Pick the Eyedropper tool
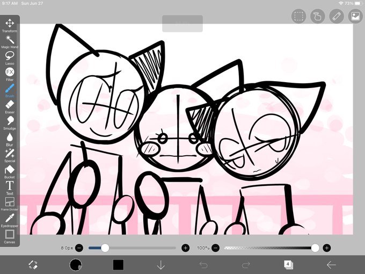The height and width of the screenshot is (274, 365). coord(10,221)
